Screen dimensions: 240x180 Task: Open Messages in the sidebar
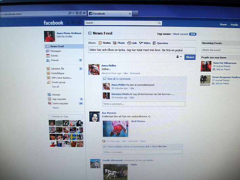[x=56, y=51]
